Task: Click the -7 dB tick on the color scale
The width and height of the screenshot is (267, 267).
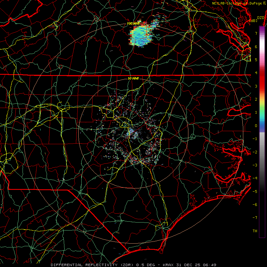Action: coord(255,218)
